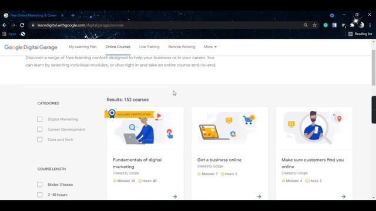This screenshot has width=376, height=211.
Task: Open the Fundamentals of digital marketing course title
Action: (x=137, y=163)
